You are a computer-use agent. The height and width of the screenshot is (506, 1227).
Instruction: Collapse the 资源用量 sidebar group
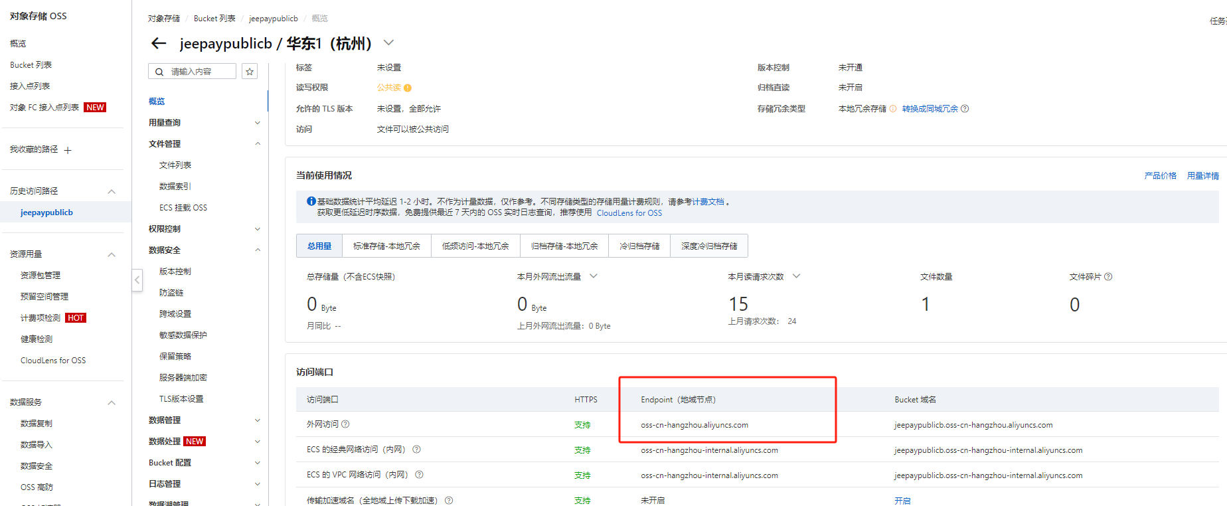112,254
